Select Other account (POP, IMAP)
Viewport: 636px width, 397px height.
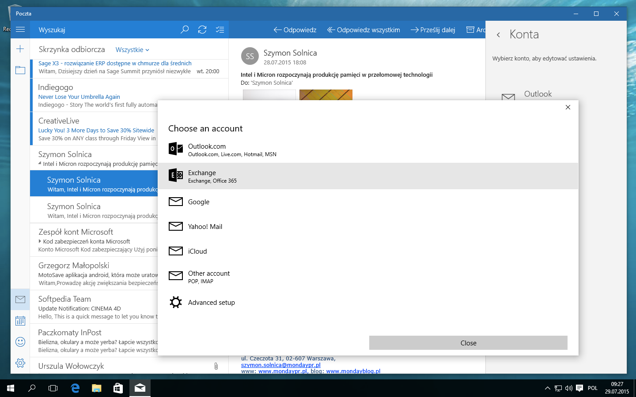coord(368,277)
